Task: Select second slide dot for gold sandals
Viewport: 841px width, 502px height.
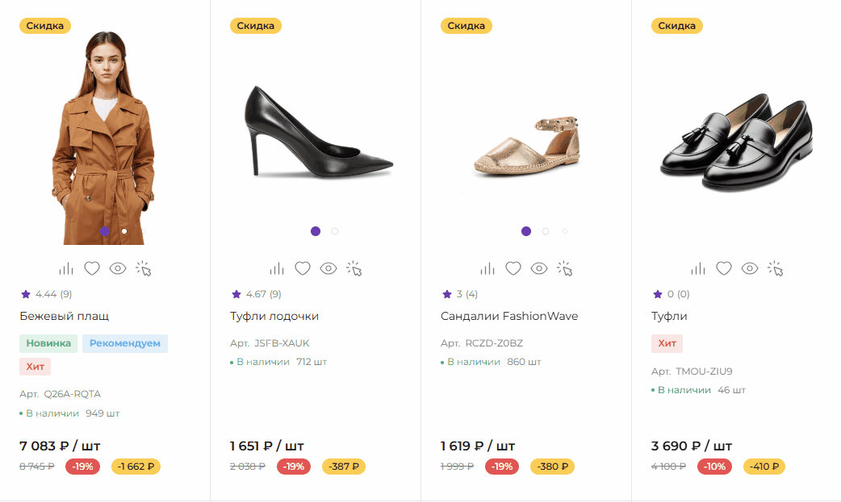Action: [x=546, y=231]
